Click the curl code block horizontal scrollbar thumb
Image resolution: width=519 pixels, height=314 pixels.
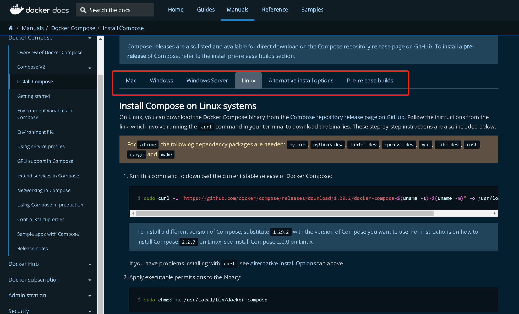pos(285,213)
